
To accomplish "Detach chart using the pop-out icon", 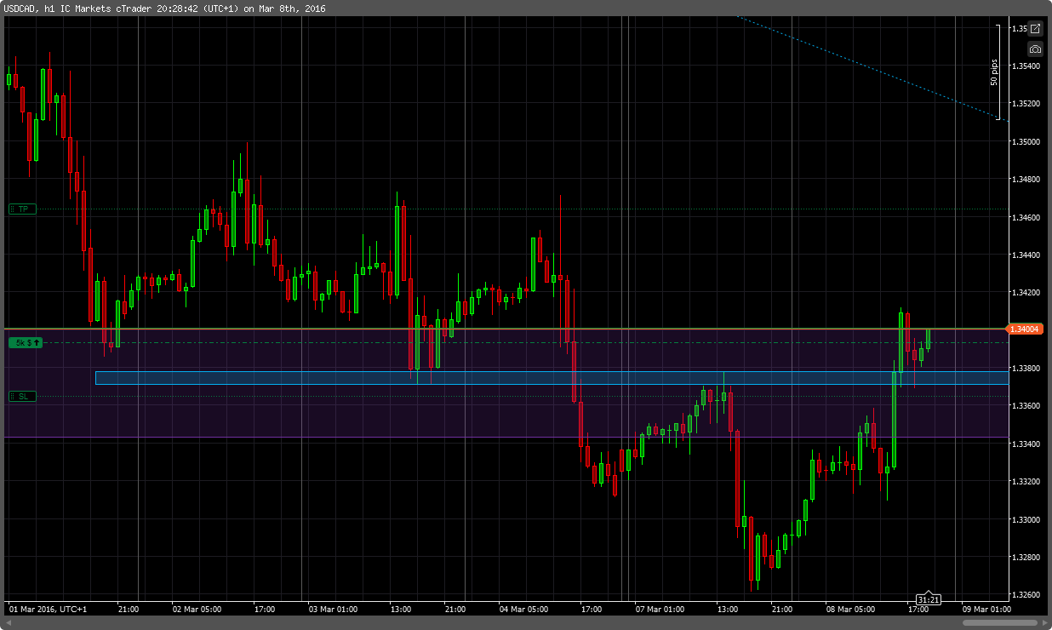I will click(1035, 29).
